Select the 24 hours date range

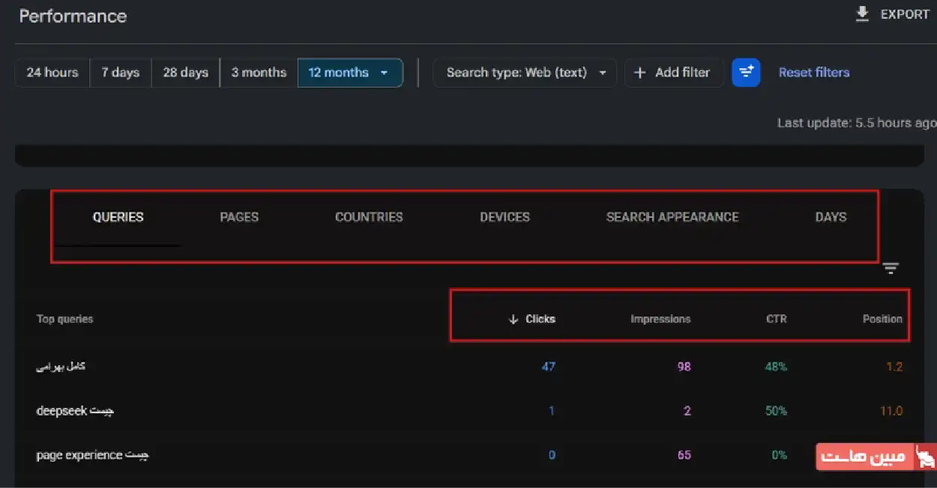coord(52,73)
